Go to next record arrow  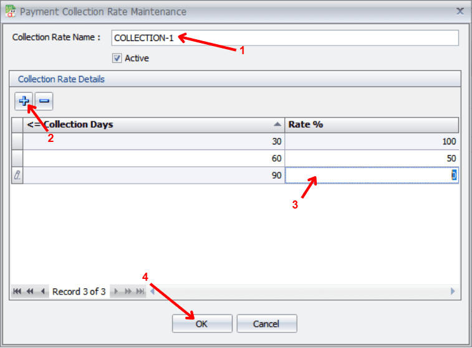coord(116,291)
